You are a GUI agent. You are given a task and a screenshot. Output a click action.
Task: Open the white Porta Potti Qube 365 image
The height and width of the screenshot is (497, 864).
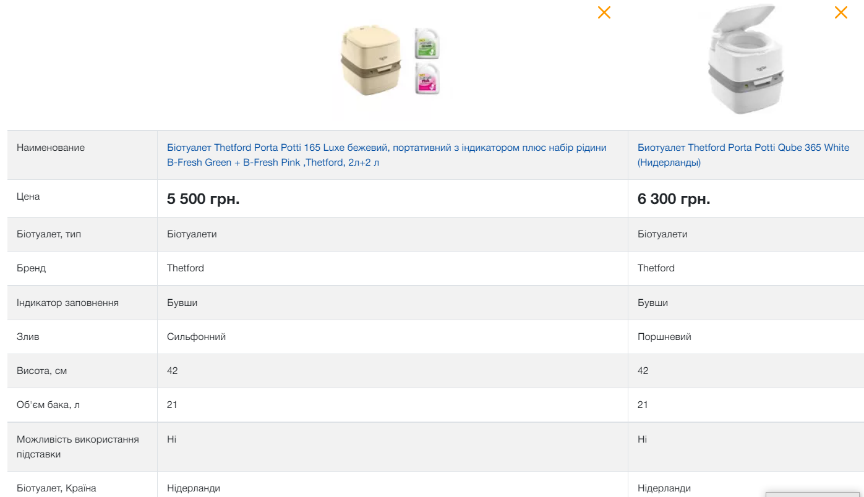pos(745,61)
